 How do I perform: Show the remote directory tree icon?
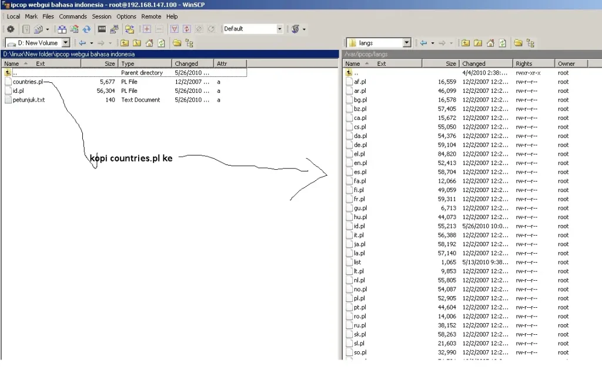click(531, 43)
